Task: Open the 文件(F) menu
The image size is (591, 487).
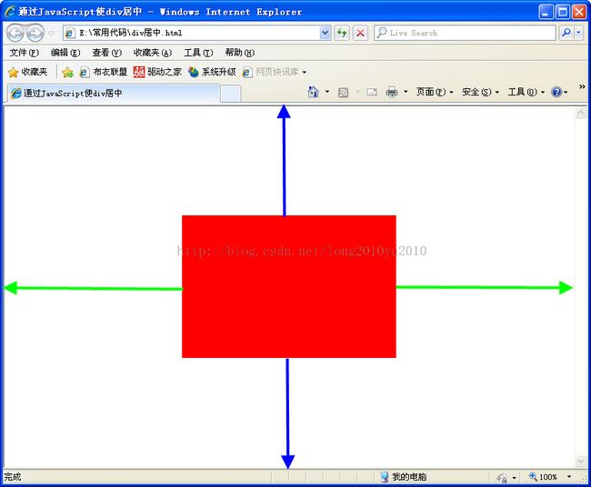Action: [25, 53]
